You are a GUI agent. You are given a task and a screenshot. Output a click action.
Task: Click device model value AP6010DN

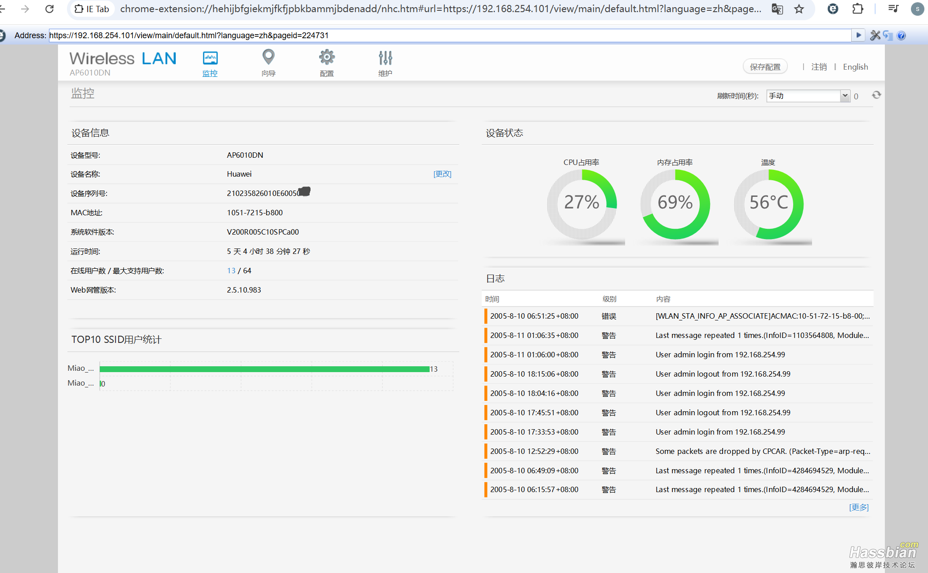pyautogui.click(x=245, y=155)
